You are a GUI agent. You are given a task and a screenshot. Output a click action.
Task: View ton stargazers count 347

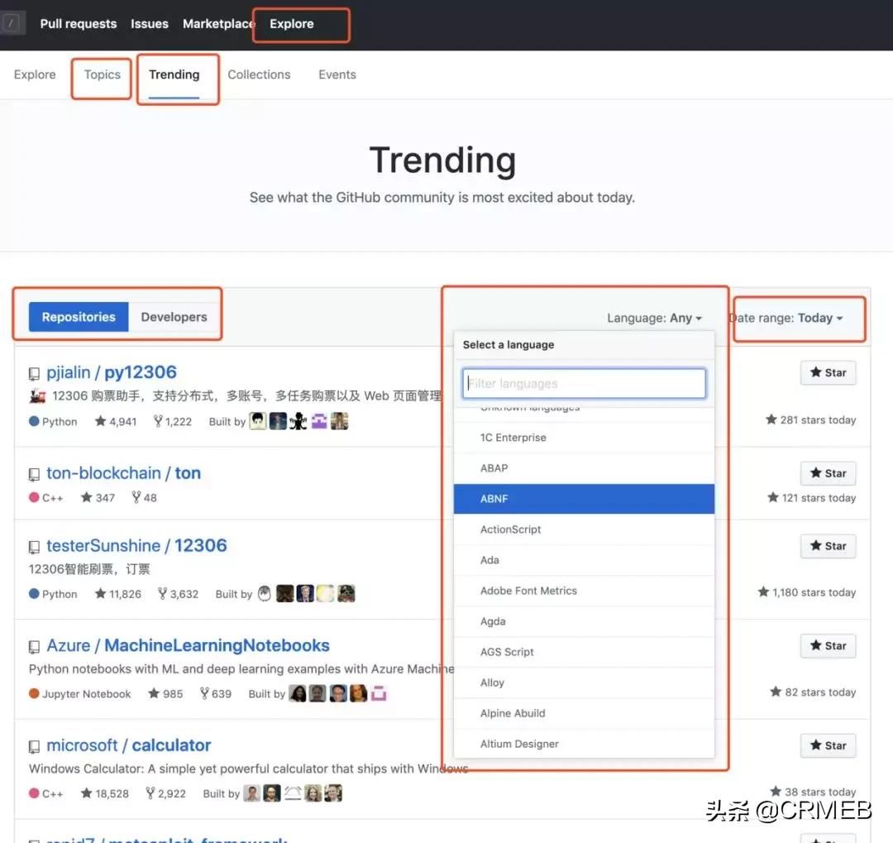[98, 498]
